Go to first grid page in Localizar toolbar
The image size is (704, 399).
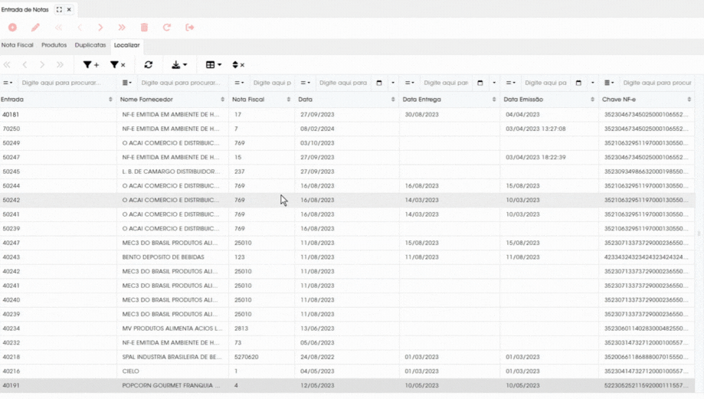(x=7, y=64)
